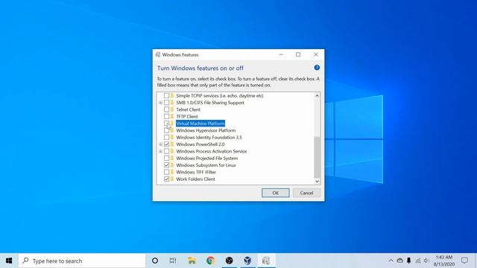Viewport: 477px width, 268px height.
Task: Confirm changes with the OK button
Action: click(275, 193)
